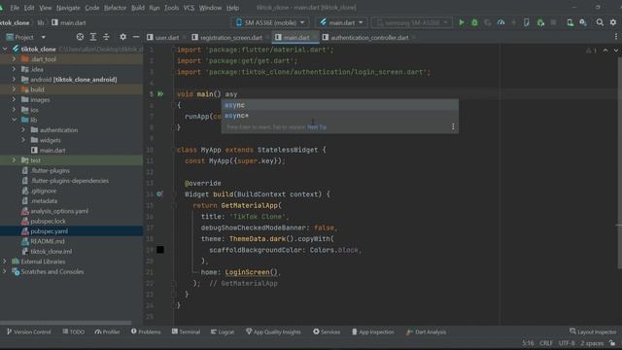Open App Quality Insights panel

click(273, 332)
